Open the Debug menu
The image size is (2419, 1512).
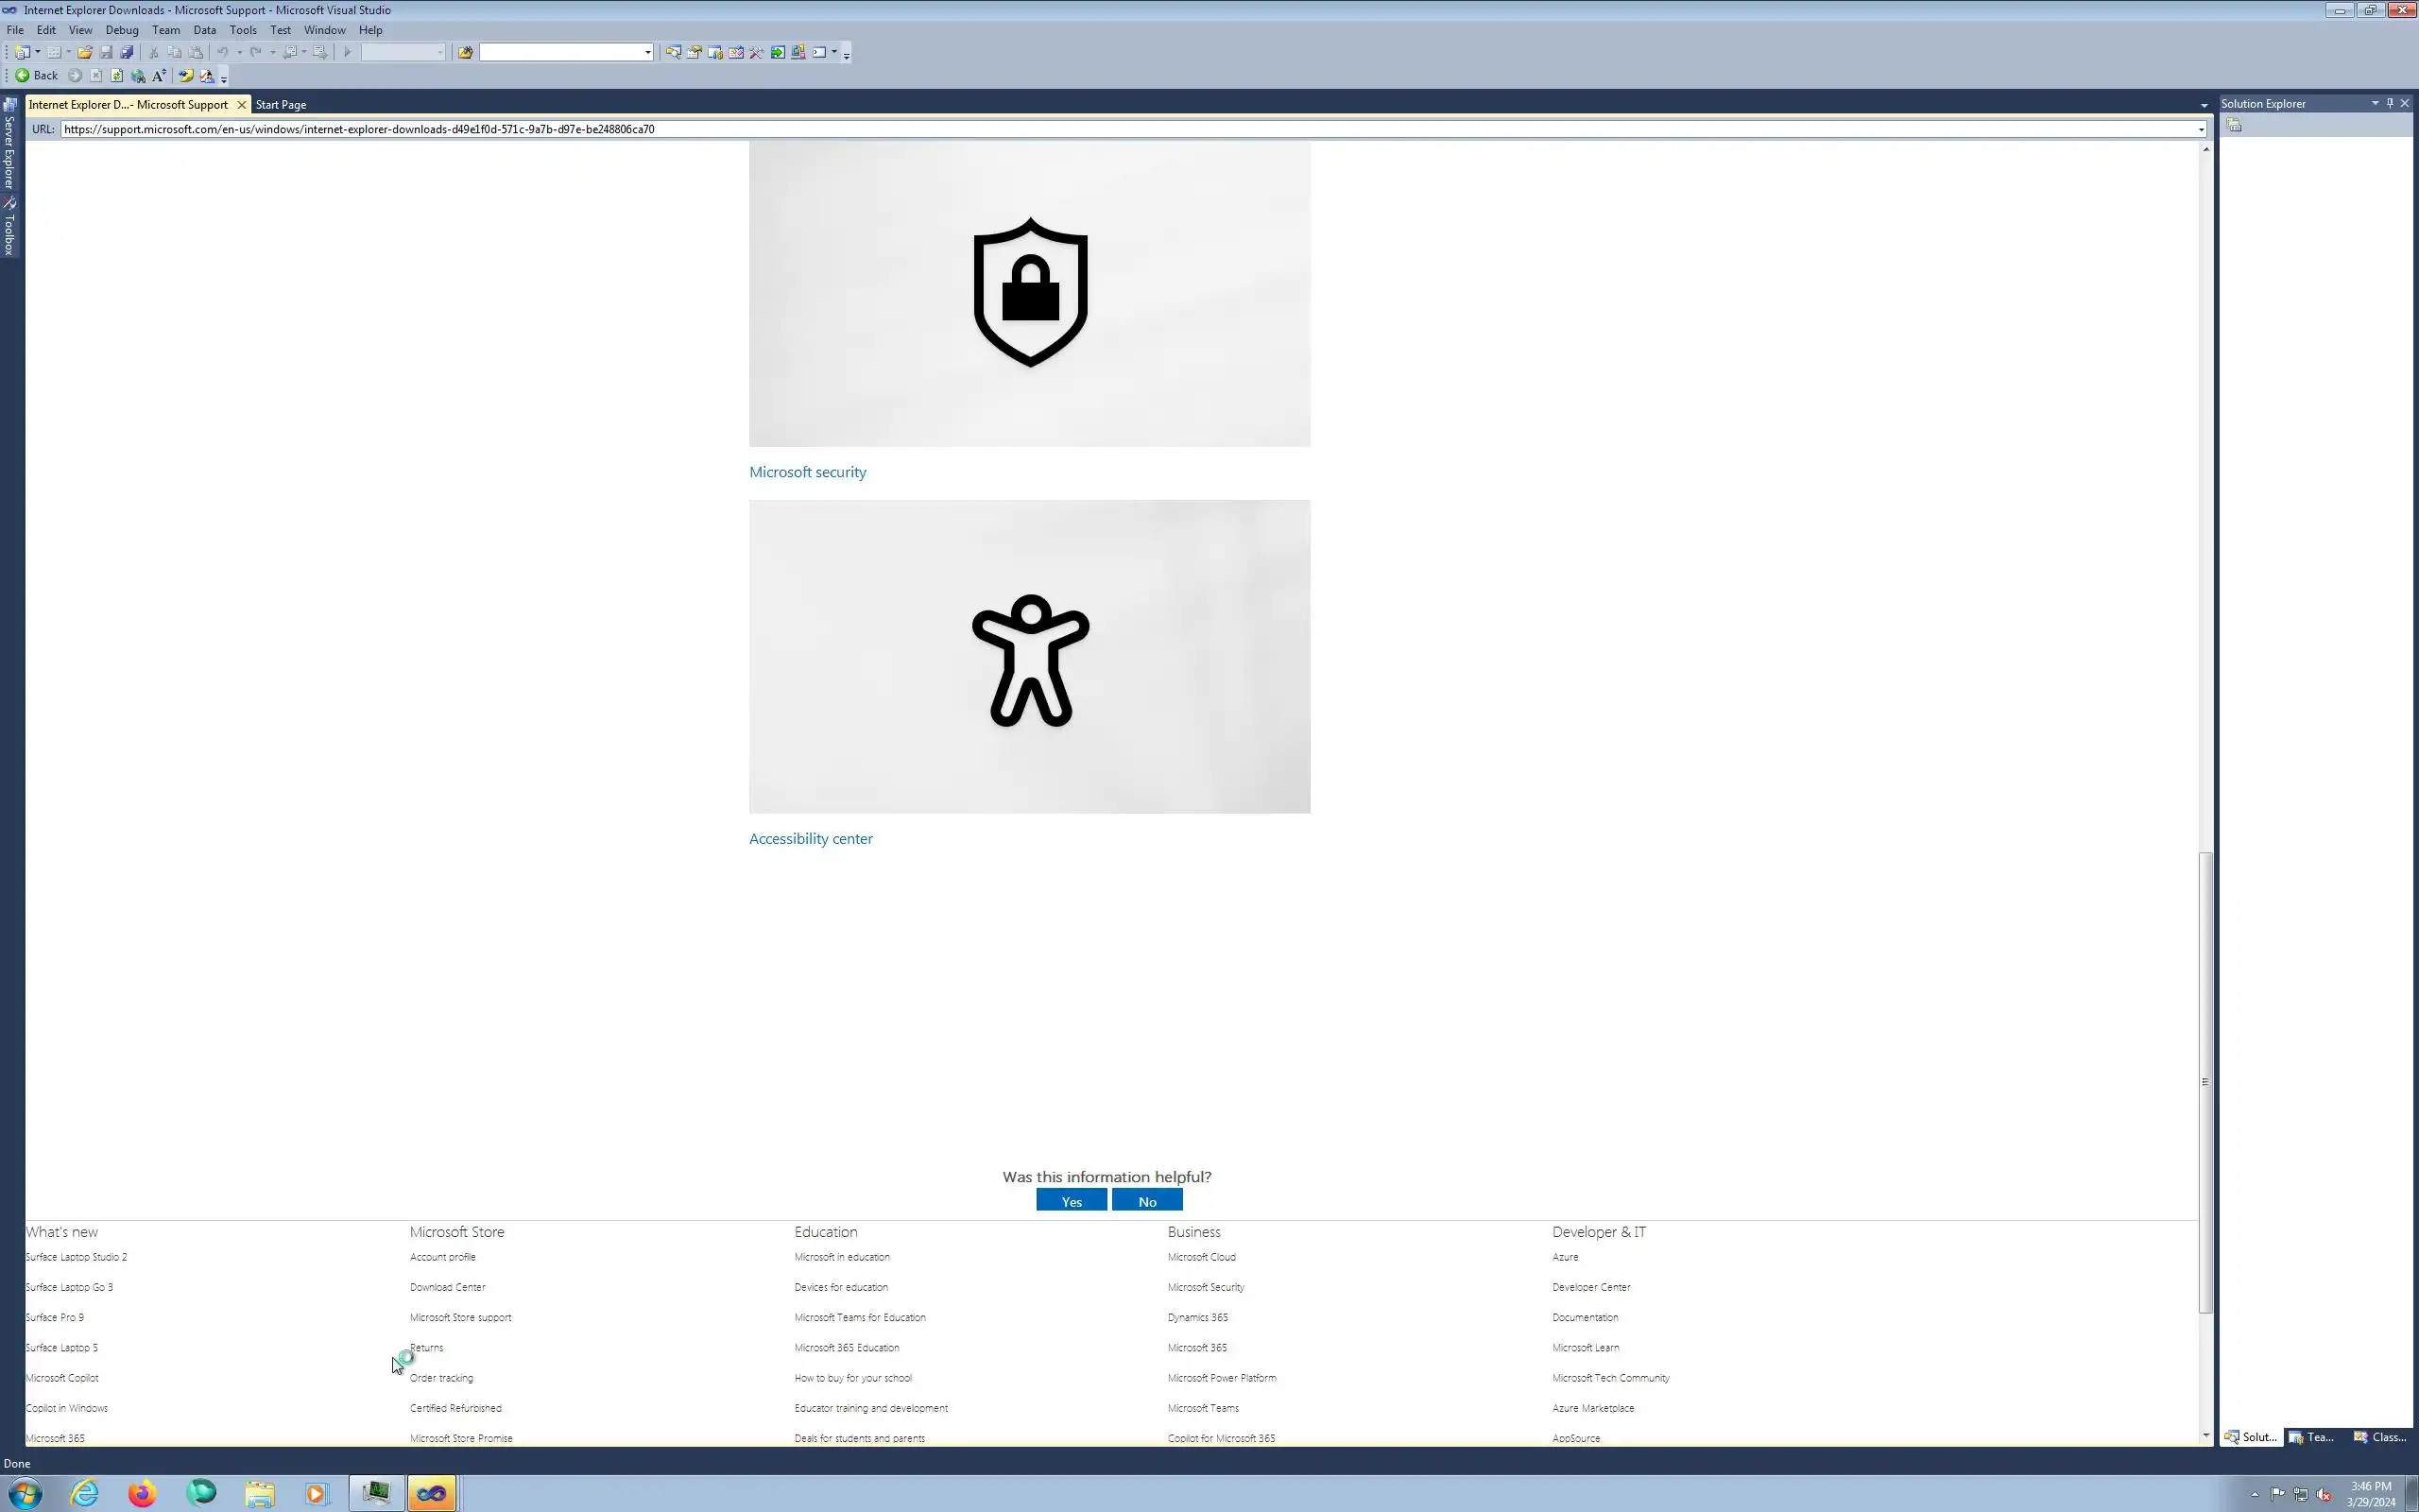point(121,30)
